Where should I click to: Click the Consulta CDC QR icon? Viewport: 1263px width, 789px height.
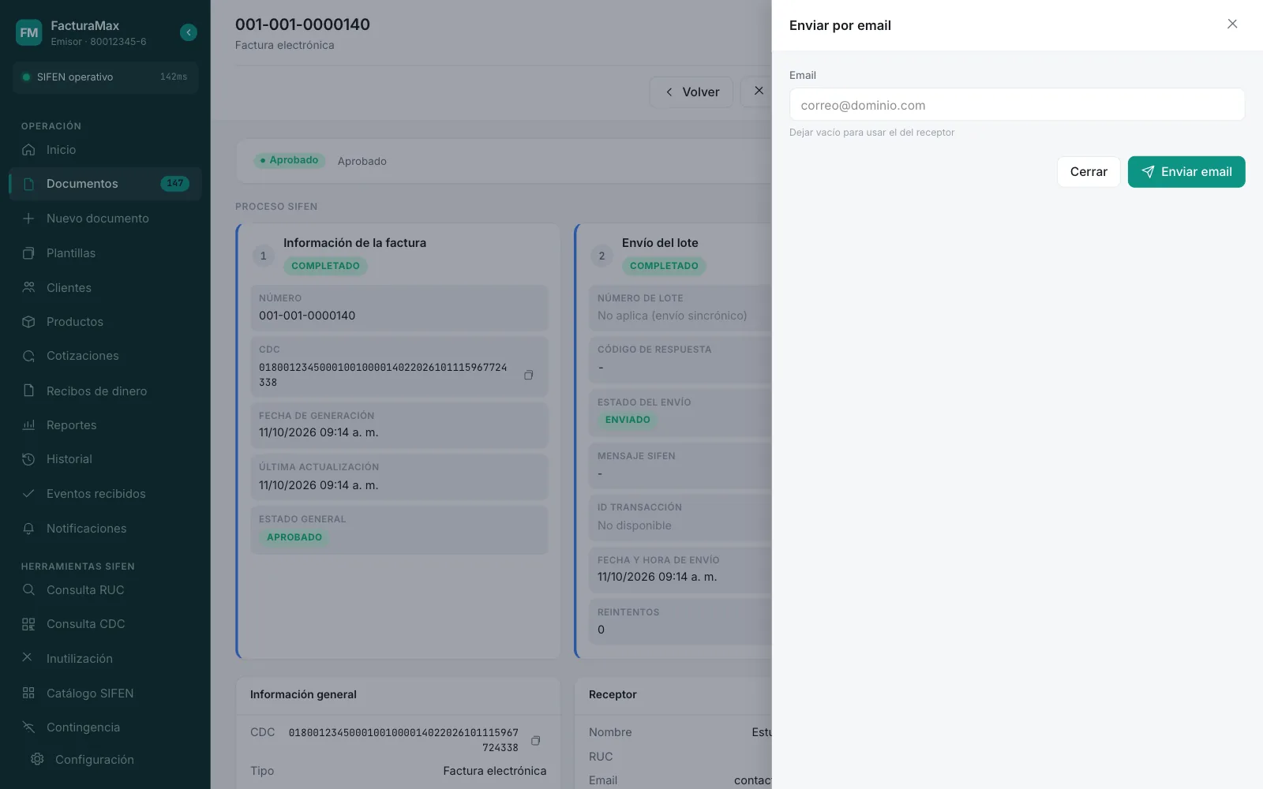[x=28, y=624]
